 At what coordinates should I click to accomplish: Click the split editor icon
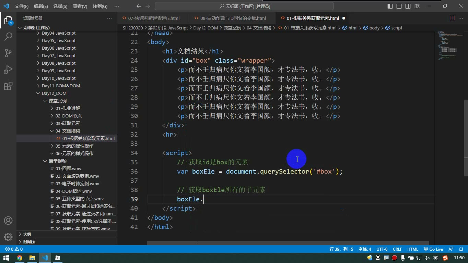452,18
